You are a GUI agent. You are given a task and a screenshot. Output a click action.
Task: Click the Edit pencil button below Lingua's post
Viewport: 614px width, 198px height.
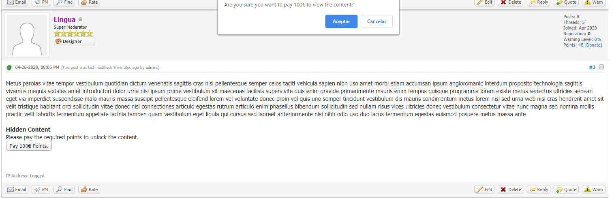[485, 189]
